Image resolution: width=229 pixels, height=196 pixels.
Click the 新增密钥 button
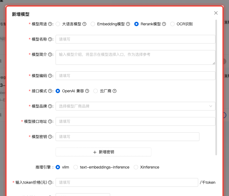coord(104,152)
